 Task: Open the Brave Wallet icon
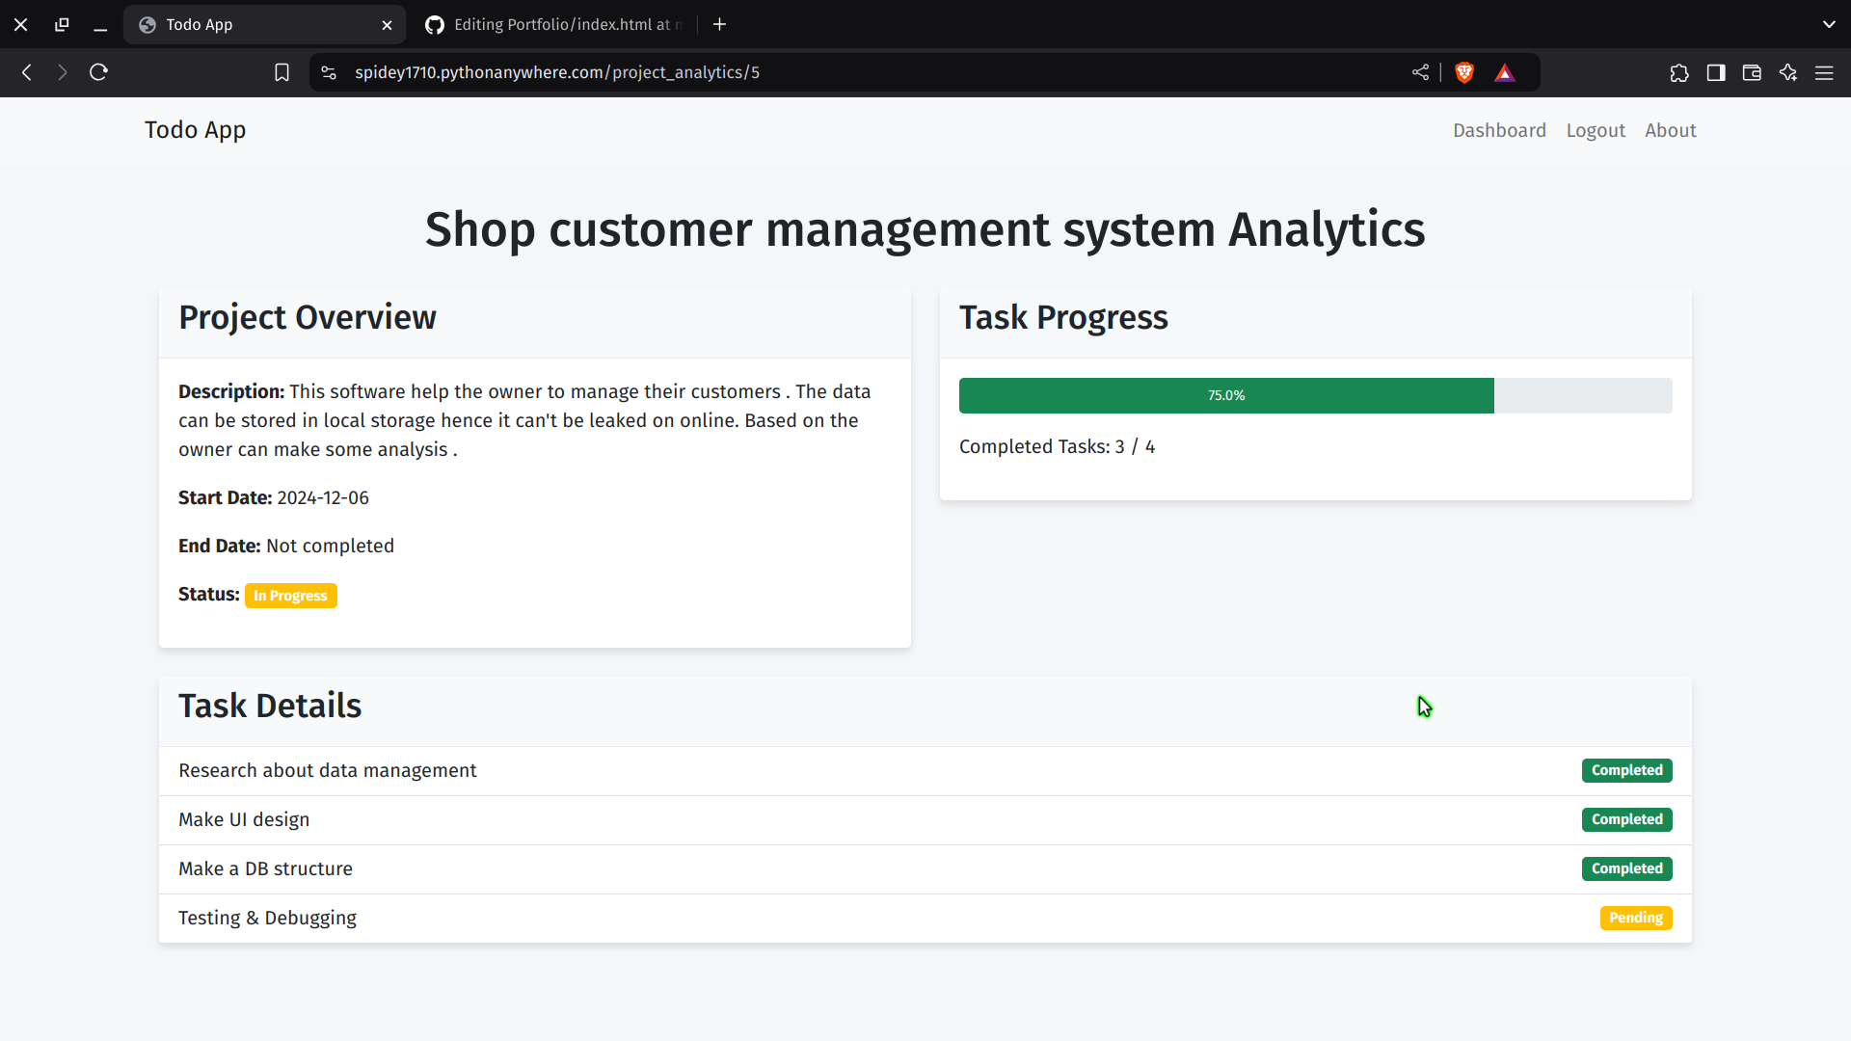click(x=1752, y=72)
